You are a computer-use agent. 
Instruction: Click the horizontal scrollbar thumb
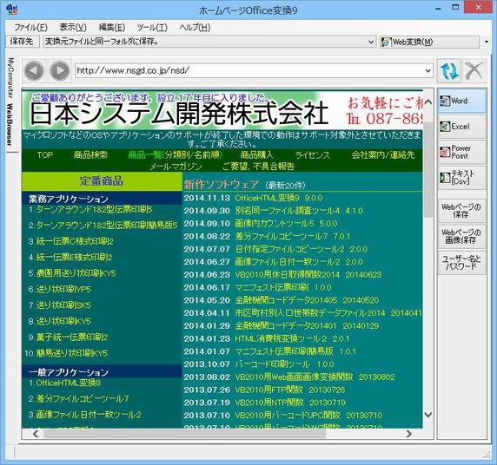click(x=184, y=434)
